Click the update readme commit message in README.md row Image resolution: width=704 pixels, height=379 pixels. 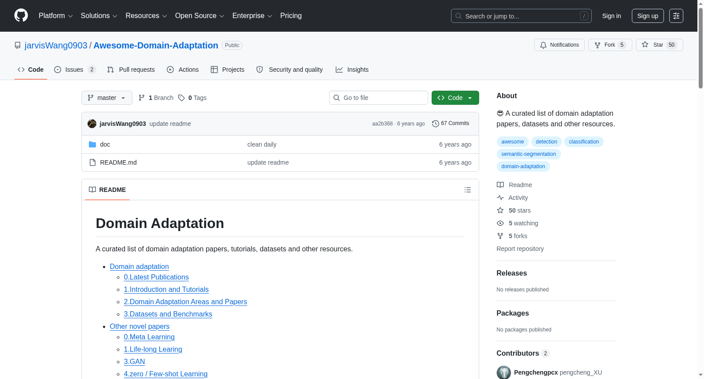(x=268, y=162)
